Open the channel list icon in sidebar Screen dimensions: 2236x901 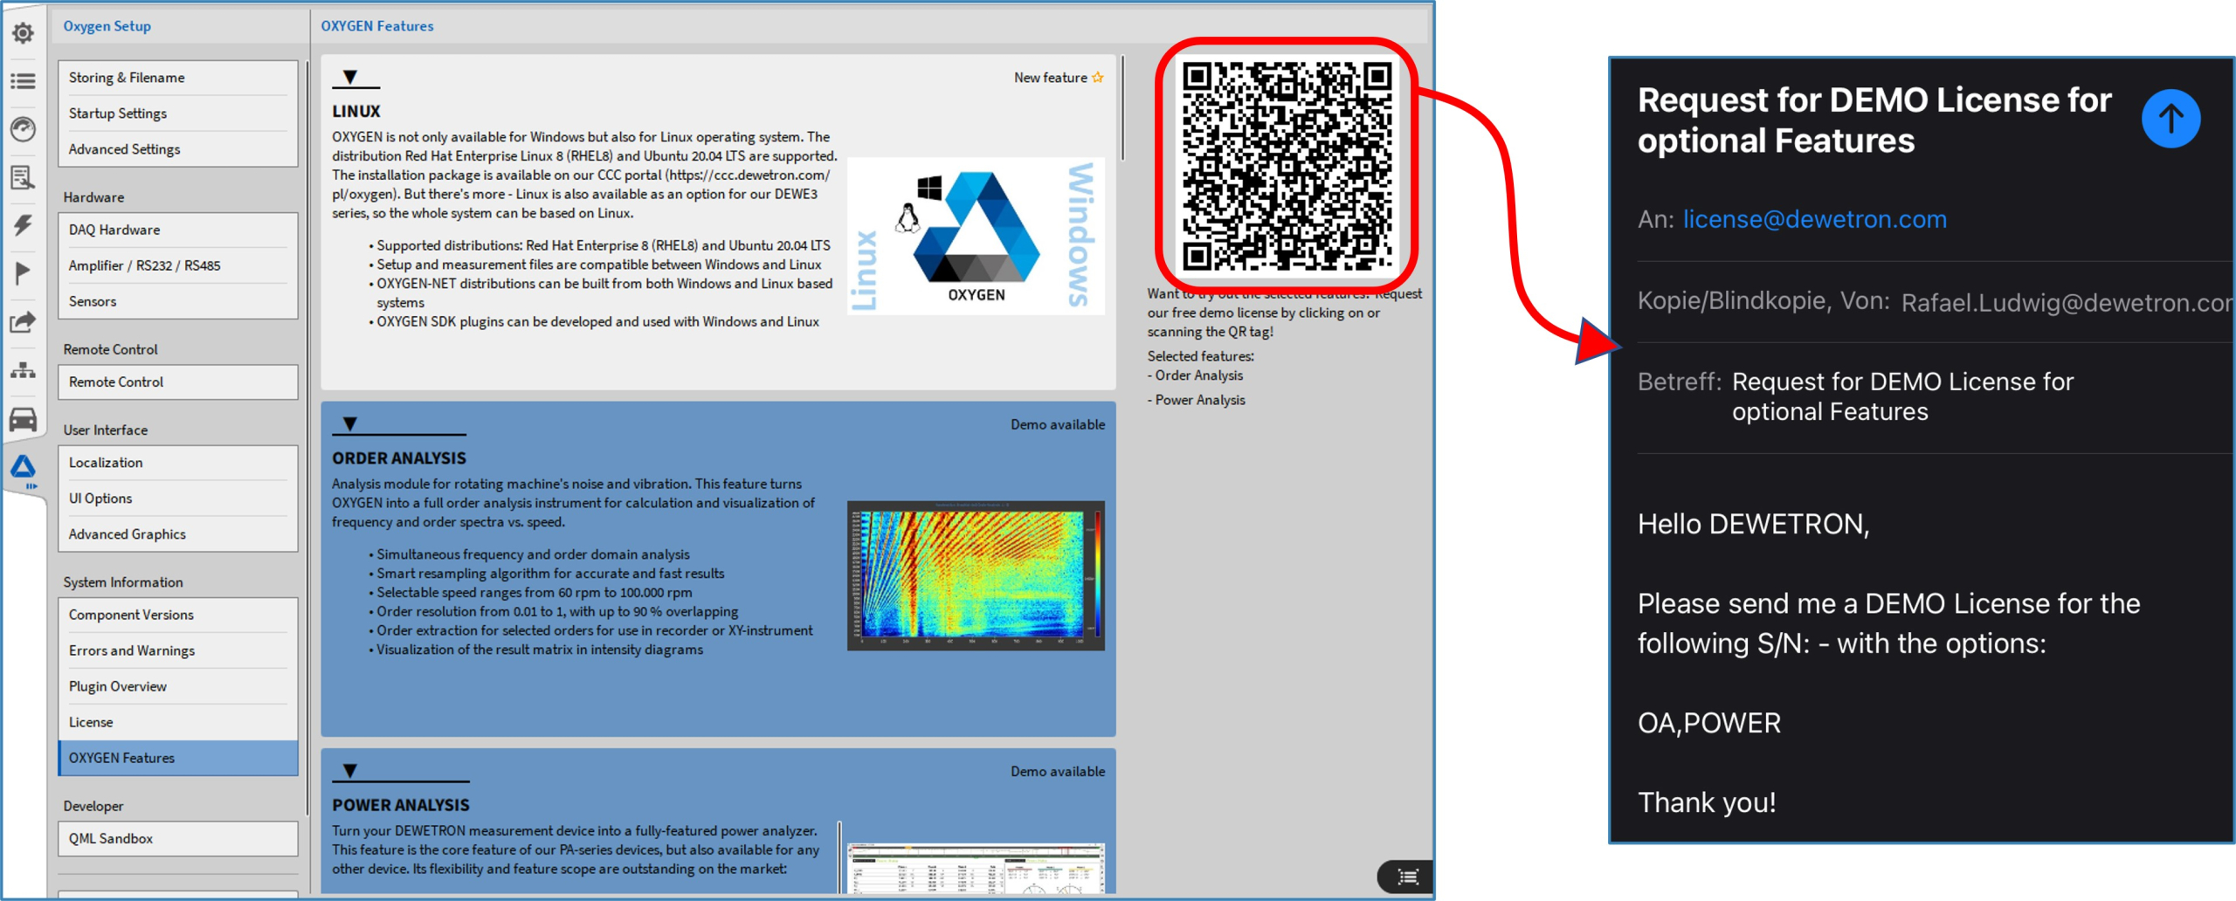(23, 81)
